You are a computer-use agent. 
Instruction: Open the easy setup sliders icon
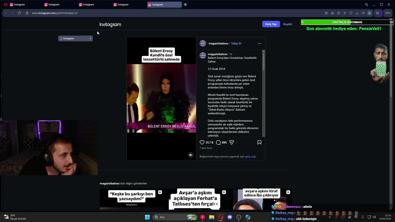point(363,13)
